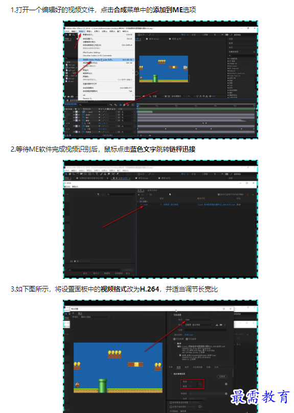
Task: Click the timeline playhead marker in first screenshot
Action: tap(137, 106)
